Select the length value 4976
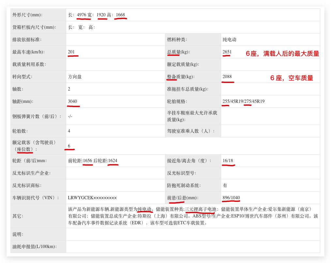Image resolution: width=331 pixels, height=263 pixels. (82, 15)
